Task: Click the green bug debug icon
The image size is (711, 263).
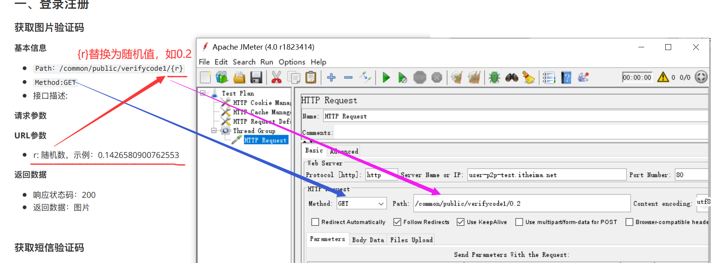Action: [x=494, y=77]
